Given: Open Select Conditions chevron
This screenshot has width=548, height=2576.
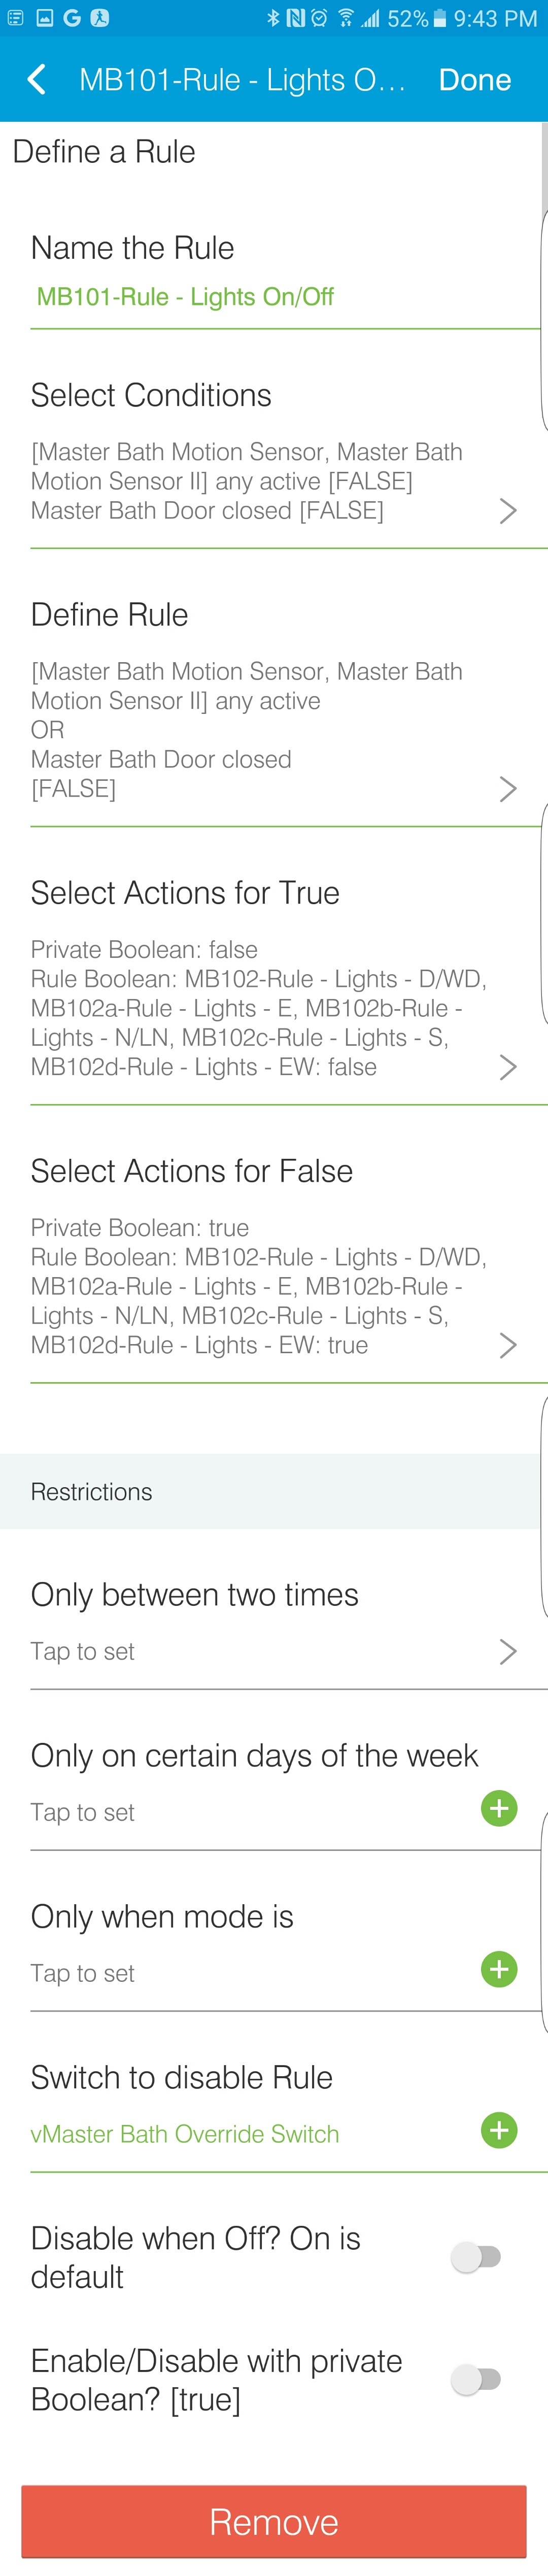Looking at the screenshot, I should (x=508, y=511).
